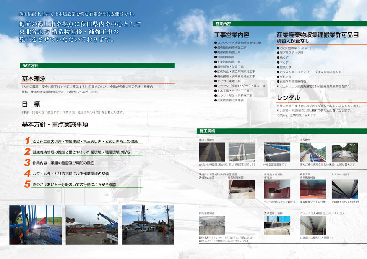Click the bullet before 廃プラスチック類
Image resolution: width=367 pixels, height=259 pixels.
pyautogui.click(x=278, y=53)
